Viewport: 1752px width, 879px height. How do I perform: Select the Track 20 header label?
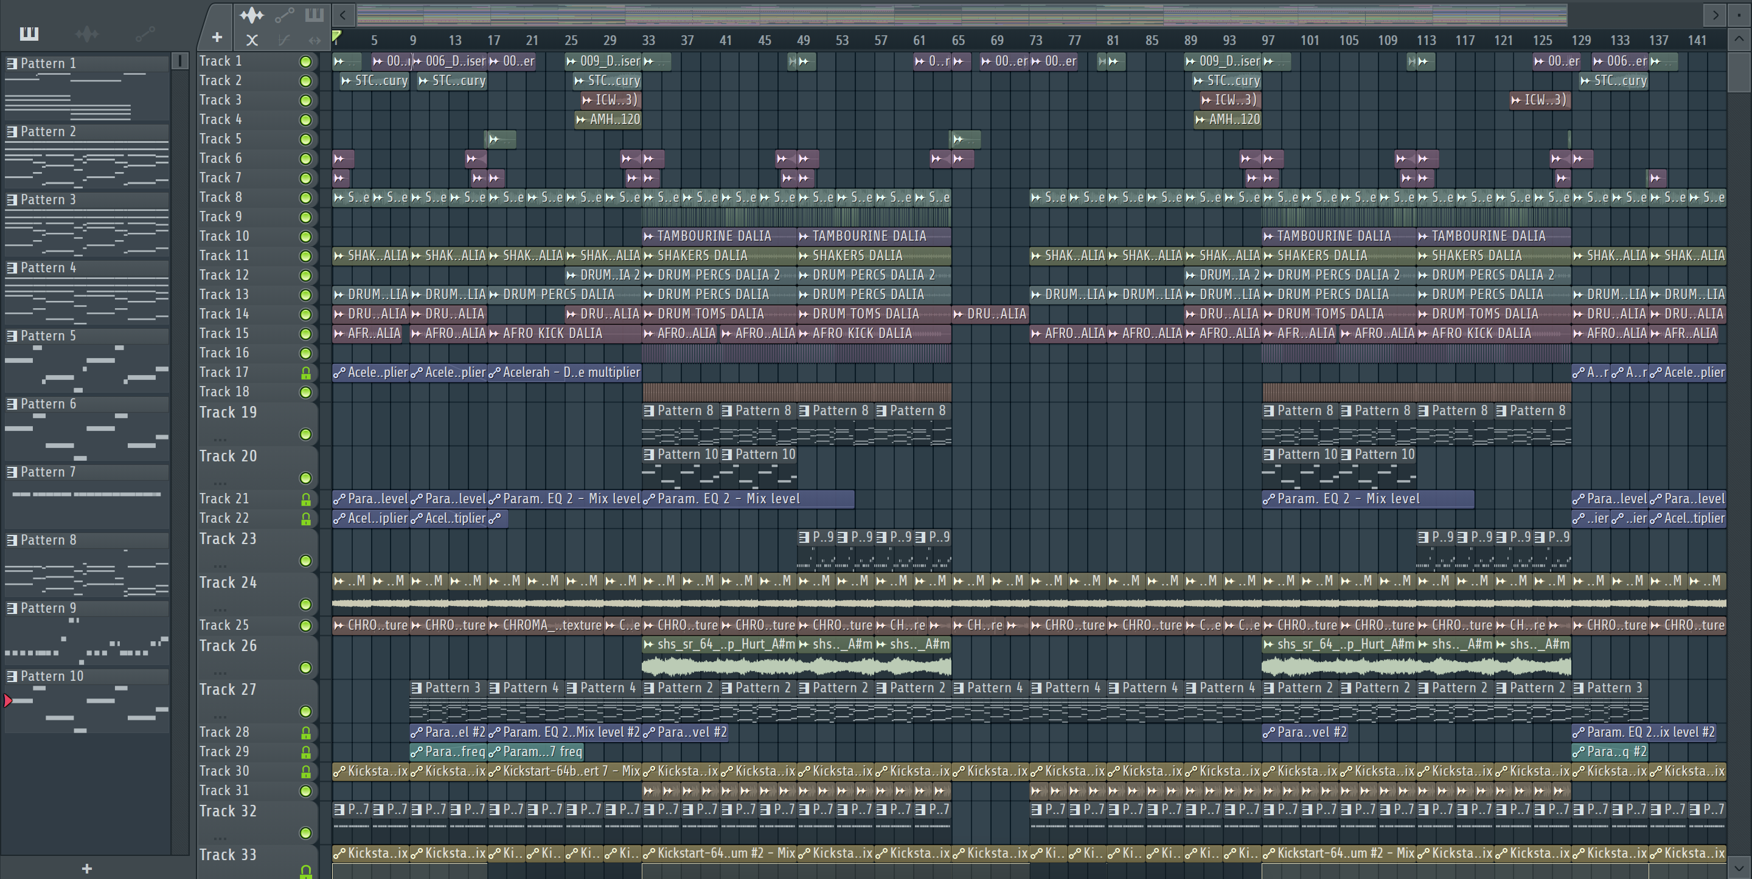[x=228, y=456]
